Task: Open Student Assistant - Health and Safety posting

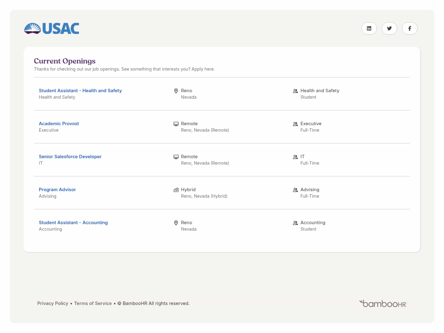Action: click(x=80, y=91)
